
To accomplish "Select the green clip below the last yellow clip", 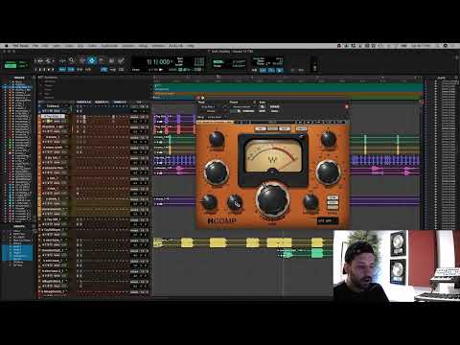I will pyautogui.click(x=317, y=253).
